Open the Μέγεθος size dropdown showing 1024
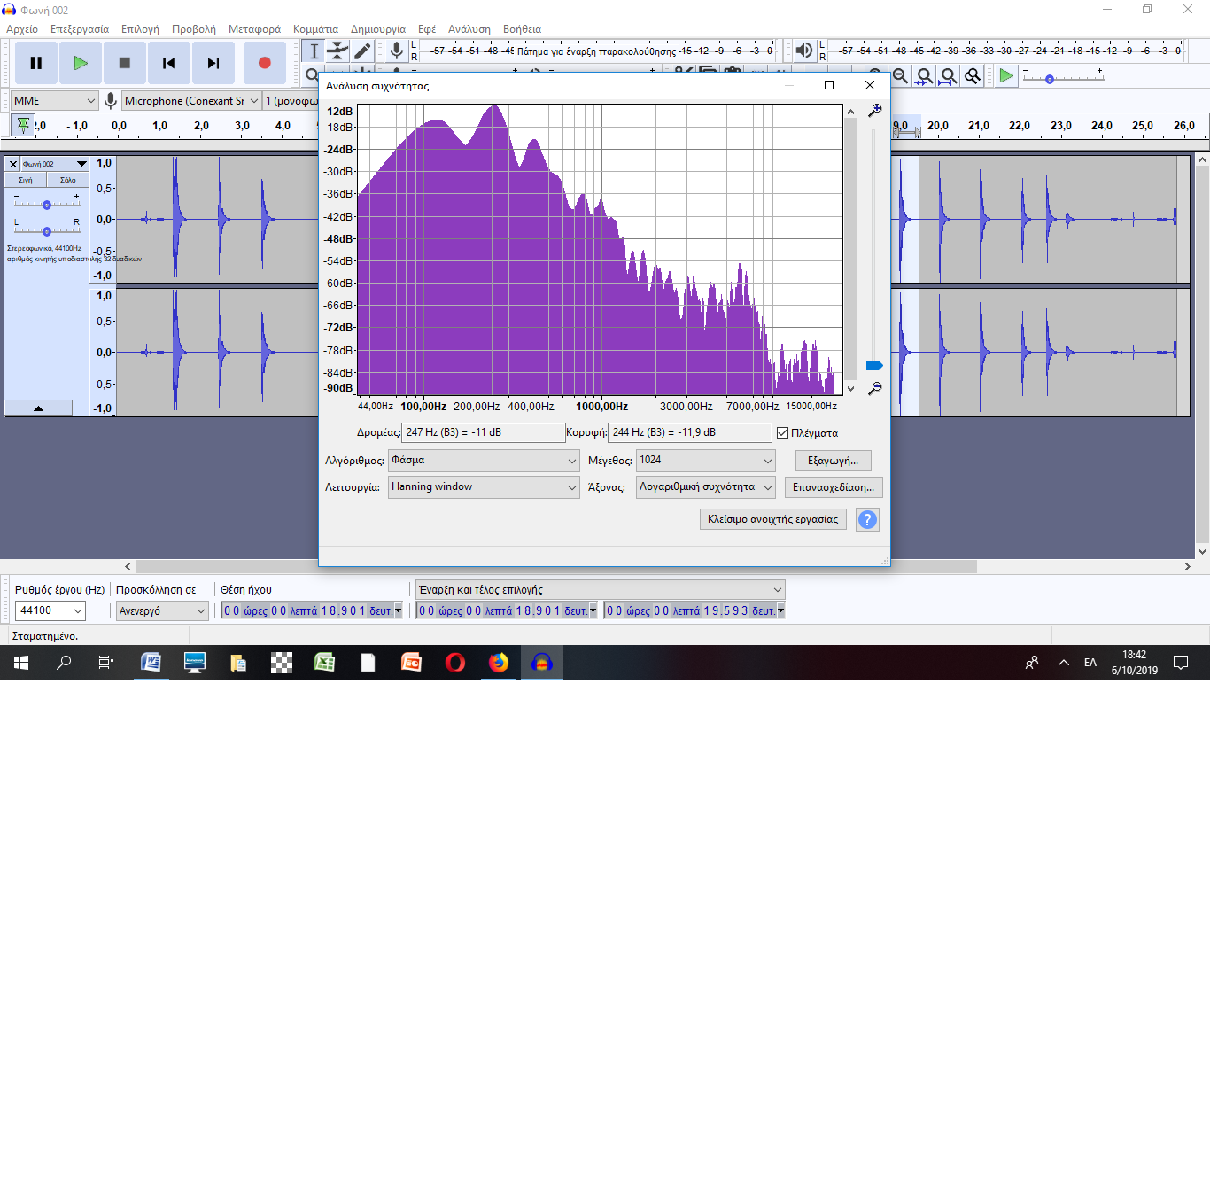This screenshot has height=1181, width=1210. pyautogui.click(x=705, y=461)
